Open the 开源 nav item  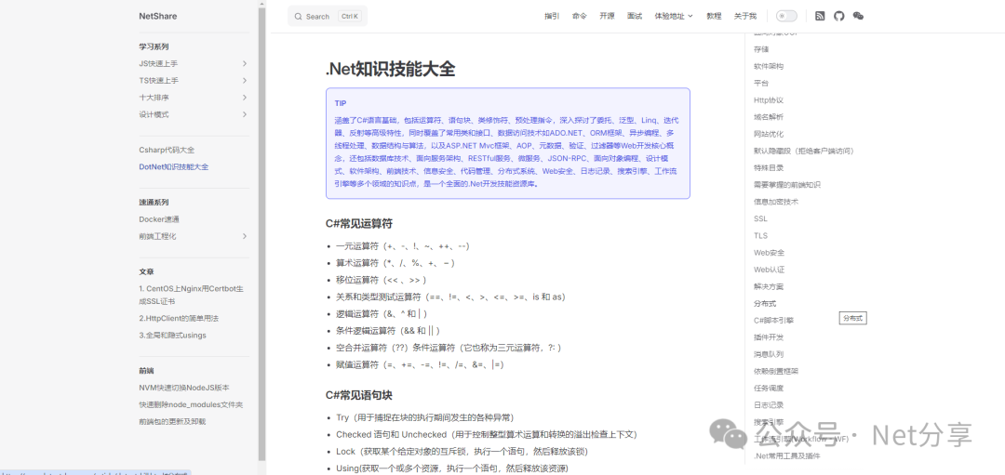point(607,16)
